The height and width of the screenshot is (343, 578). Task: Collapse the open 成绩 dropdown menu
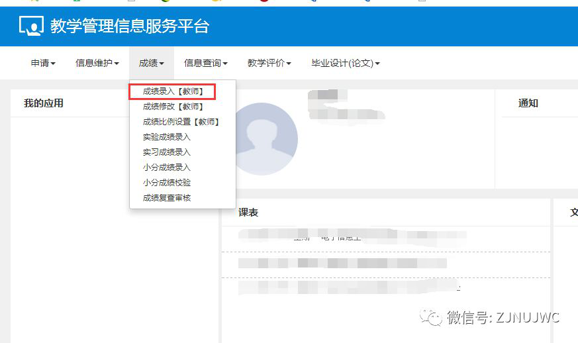click(152, 63)
